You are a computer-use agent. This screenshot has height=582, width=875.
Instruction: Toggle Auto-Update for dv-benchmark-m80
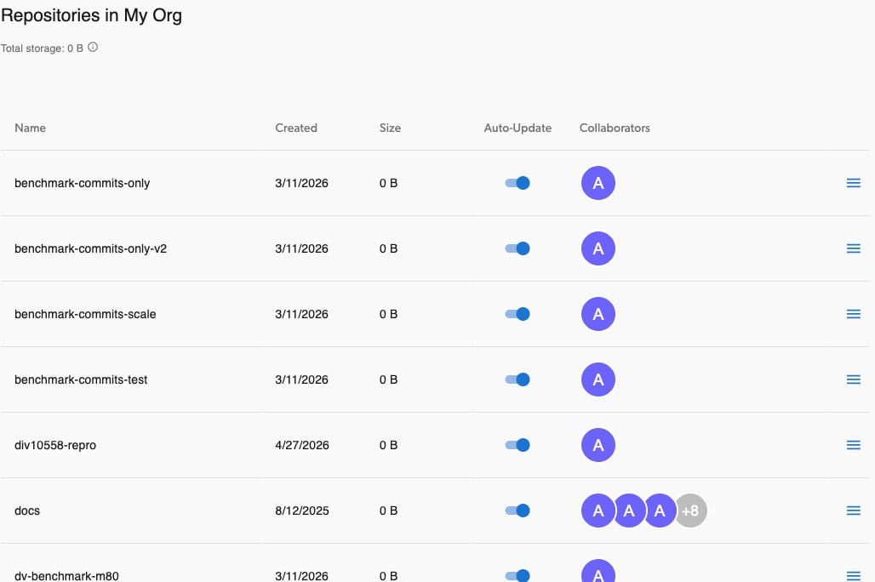518,575
